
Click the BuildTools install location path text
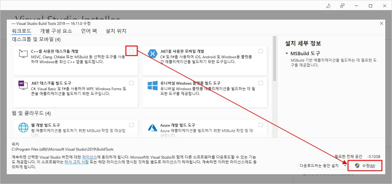(x=62, y=149)
